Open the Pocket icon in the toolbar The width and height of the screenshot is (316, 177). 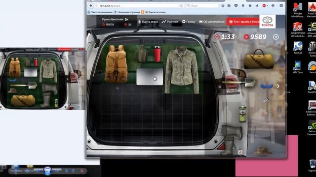(236, 5)
